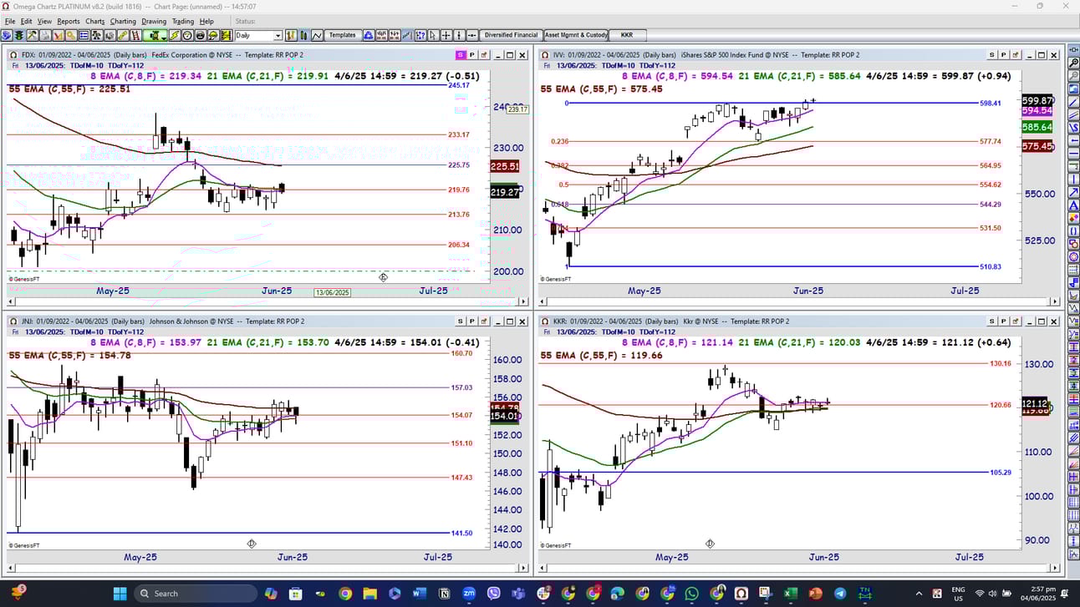Click the Windows Start button
The width and height of the screenshot is (1080, 607).
(120, 594)
